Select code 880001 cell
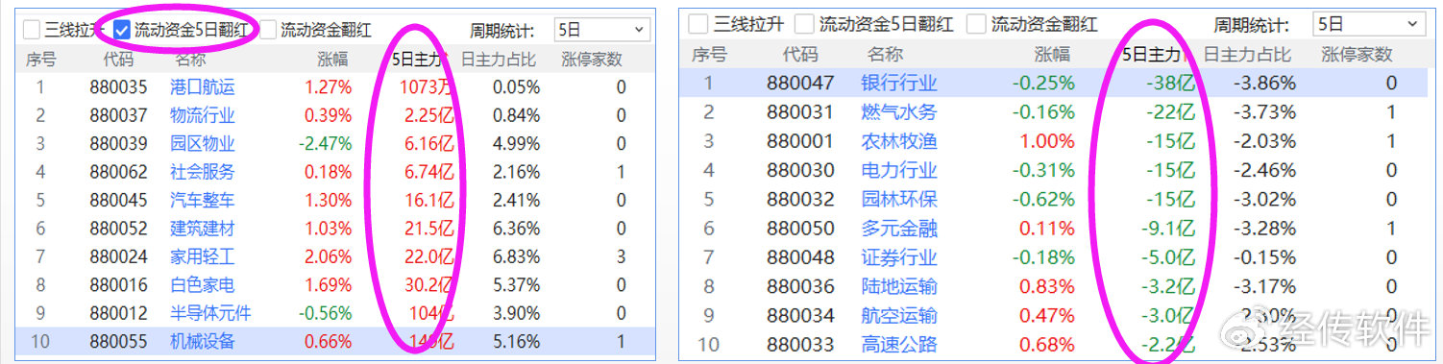 800,141
